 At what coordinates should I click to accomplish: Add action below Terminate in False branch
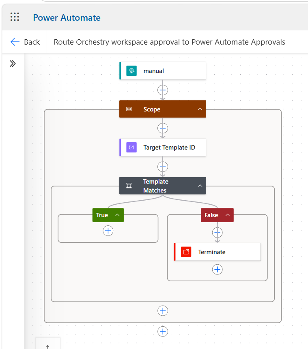[x=217, y=270]
